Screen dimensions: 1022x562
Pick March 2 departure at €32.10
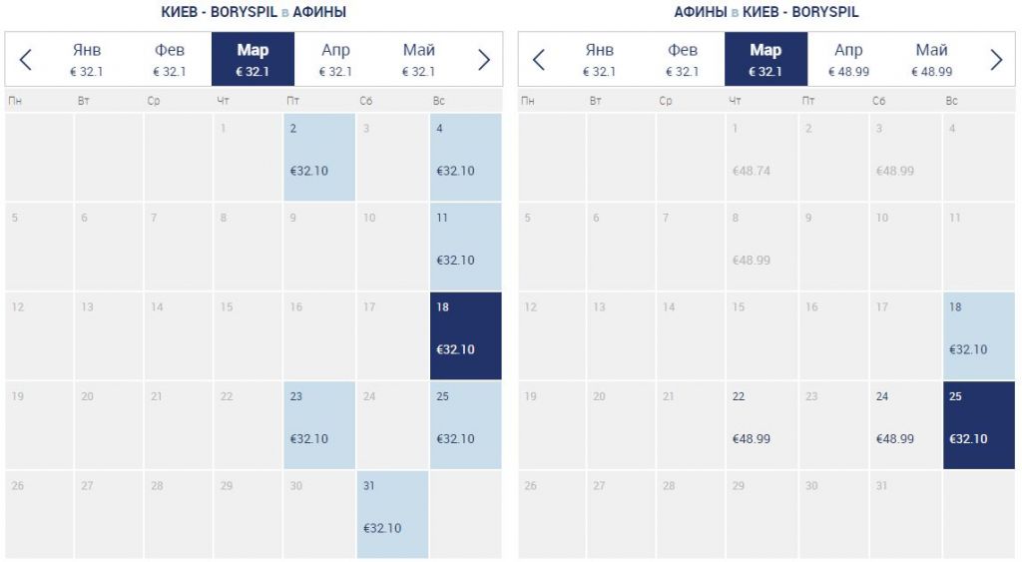pos(318,158)
